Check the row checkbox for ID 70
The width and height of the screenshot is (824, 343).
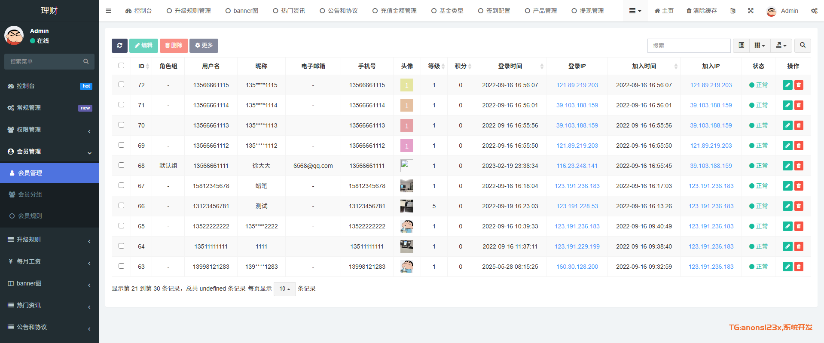tap(121, 125)
